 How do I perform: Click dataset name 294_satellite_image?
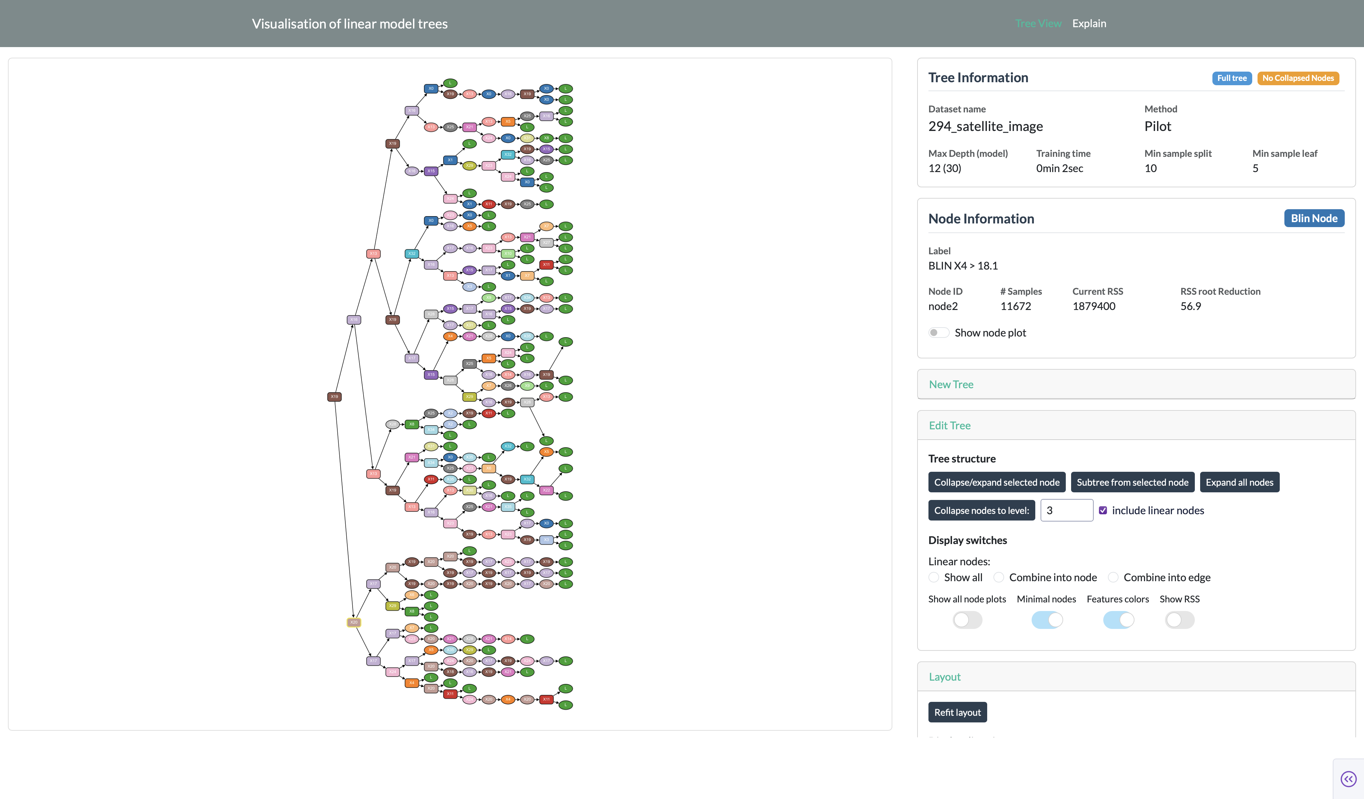[x=985, y=126]
